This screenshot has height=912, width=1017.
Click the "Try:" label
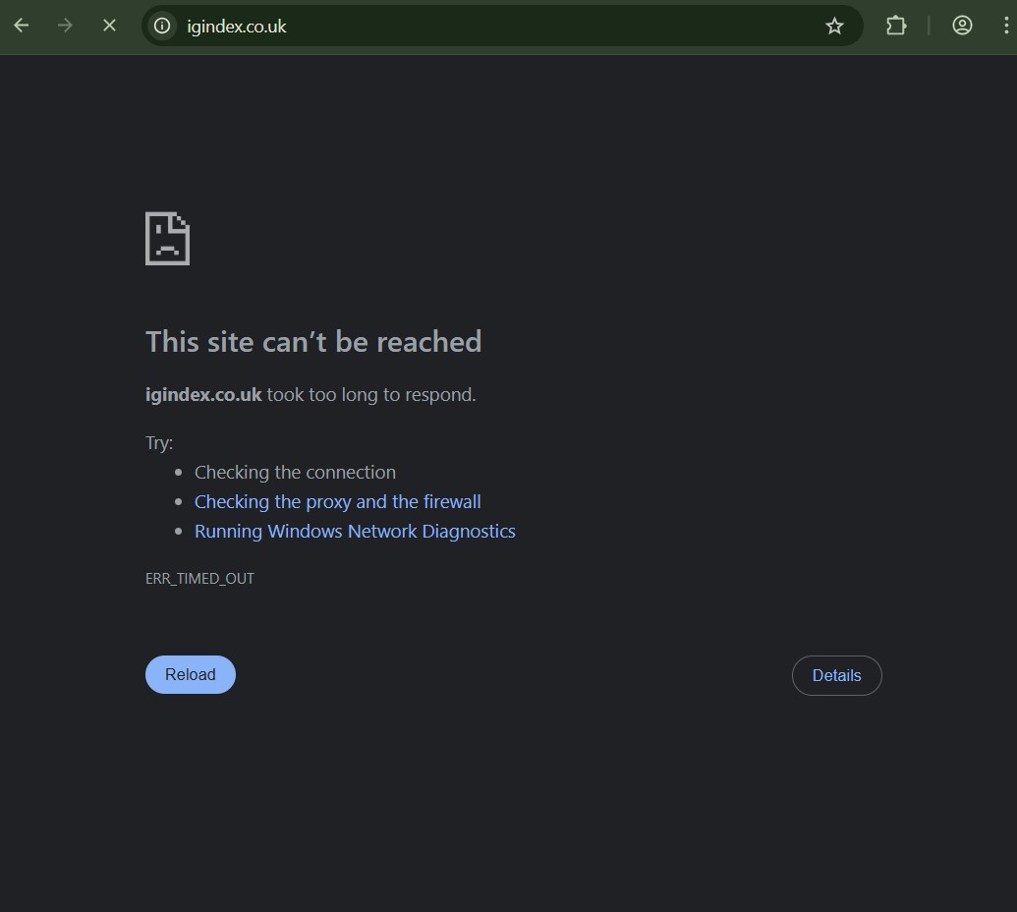click(159, 442)
